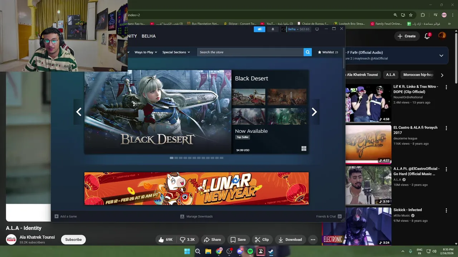The height and width of the screenshot is (257, 458).
Task: Open the A.L.A Go Hard video thumbnail
Action: [368, 185]
